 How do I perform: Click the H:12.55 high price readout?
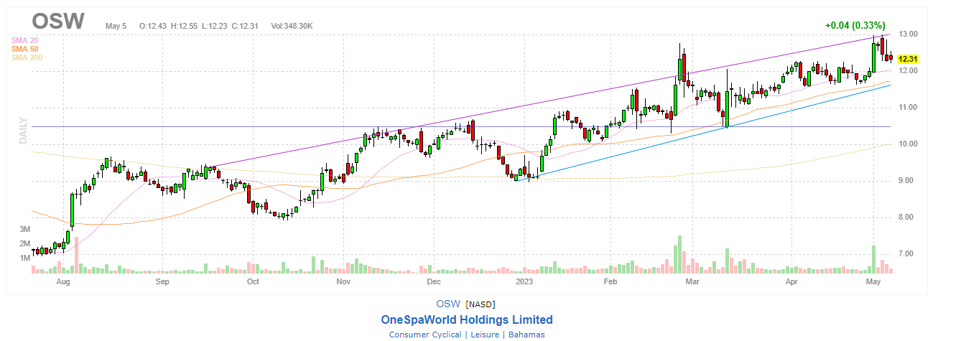[x=185, y=26]
